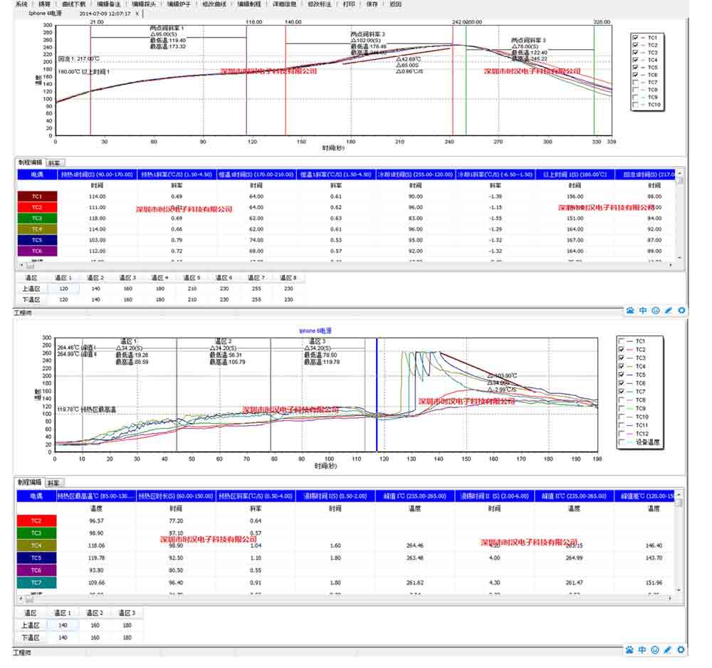Viewport: 712px width, 668px height.
Task: Close the Iphone 6电源 tab with X
Action: tap(137, 13)
